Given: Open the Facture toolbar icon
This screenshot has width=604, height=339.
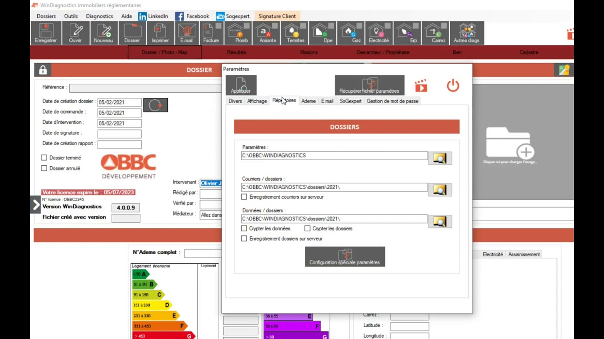Looking at the screenshot, I should coord(211,33).
